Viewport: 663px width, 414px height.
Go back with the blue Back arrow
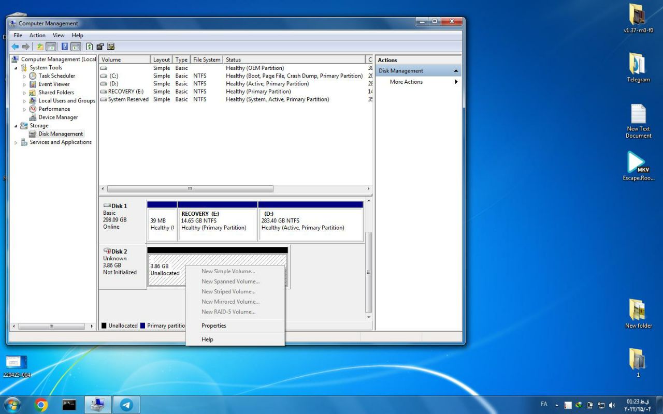tap(16, 47)
